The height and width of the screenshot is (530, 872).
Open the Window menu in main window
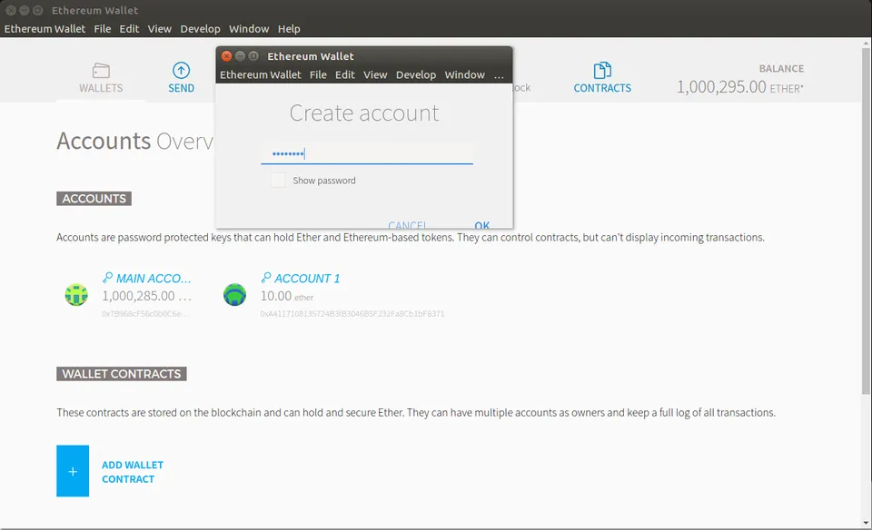(x=249, y=29)
